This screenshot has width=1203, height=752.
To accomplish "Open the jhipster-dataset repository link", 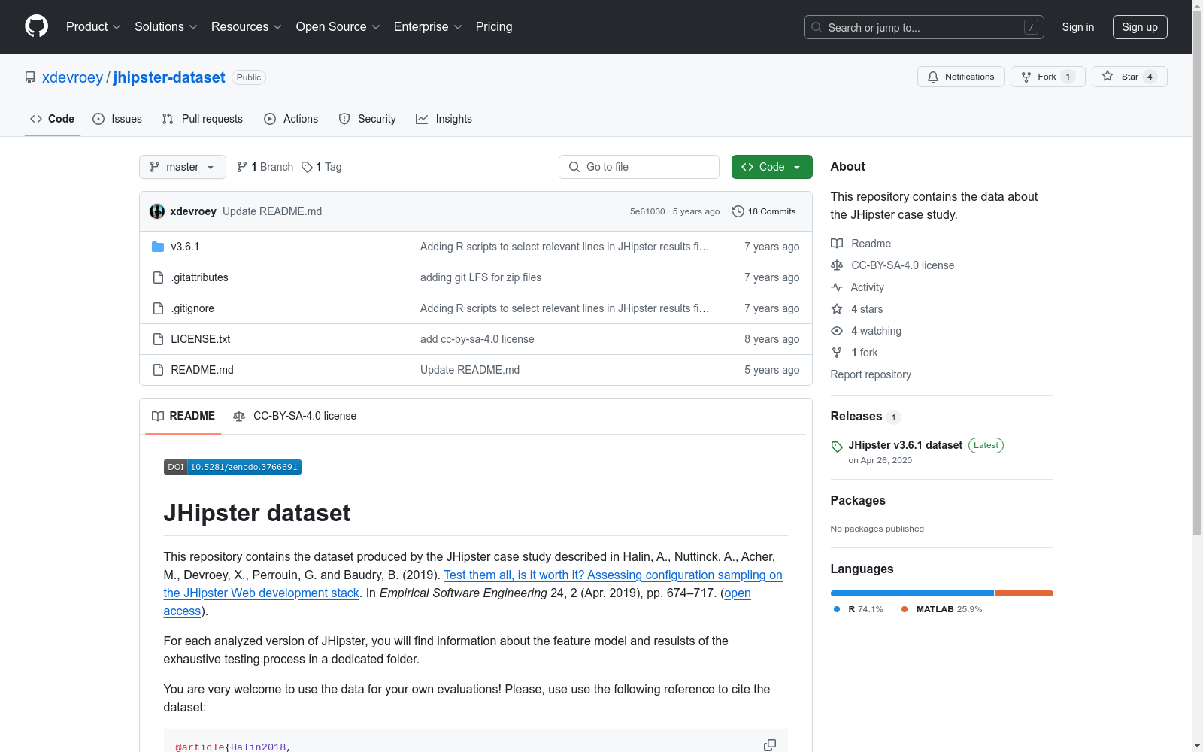I will (169, 77).
